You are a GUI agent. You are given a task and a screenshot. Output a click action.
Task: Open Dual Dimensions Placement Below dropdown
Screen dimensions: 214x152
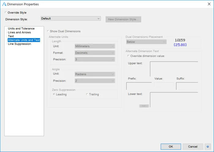(146, 42)
